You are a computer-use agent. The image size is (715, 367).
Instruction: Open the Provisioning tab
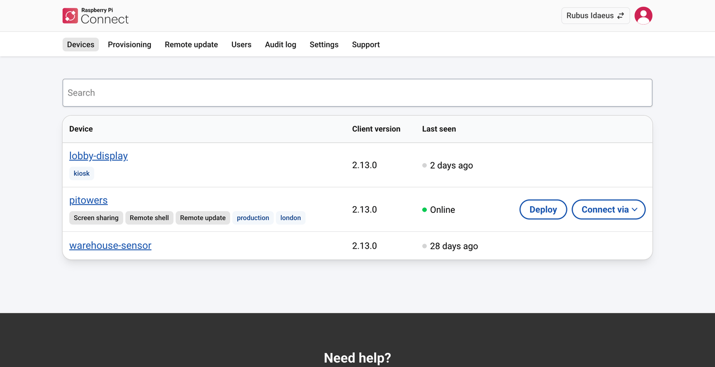[x=130, y=45]
